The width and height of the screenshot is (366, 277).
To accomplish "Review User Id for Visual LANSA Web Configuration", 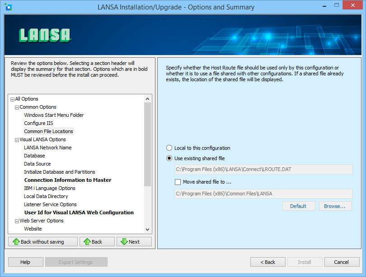I will 79,212.
